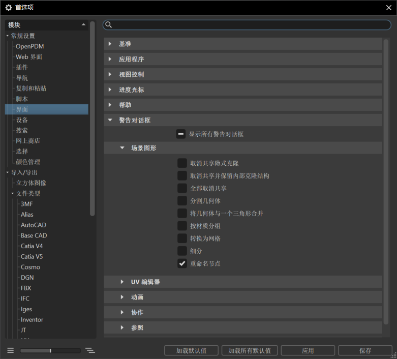Collapse the 导入/导出 tree node
This screenshot has height=359, width=397.
click(7, 172)
